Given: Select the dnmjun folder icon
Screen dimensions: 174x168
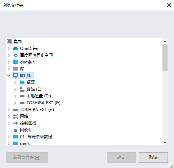Looking at the screenshot, I should (x=16, y=62).
